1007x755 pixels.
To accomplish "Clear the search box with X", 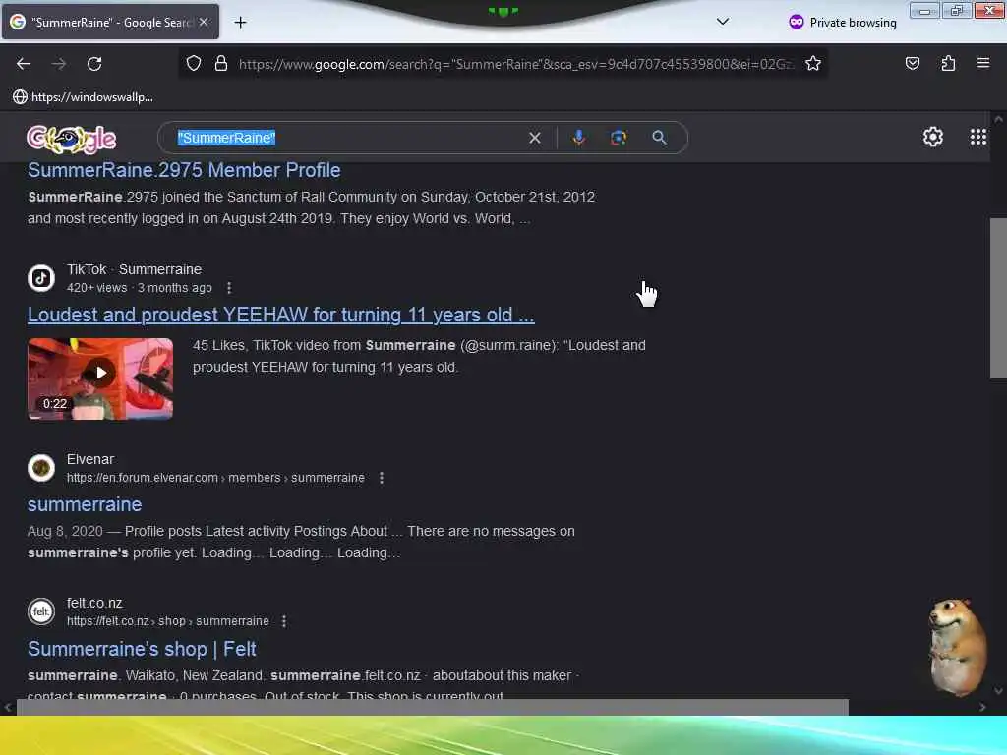I will (x=534, y=138).
